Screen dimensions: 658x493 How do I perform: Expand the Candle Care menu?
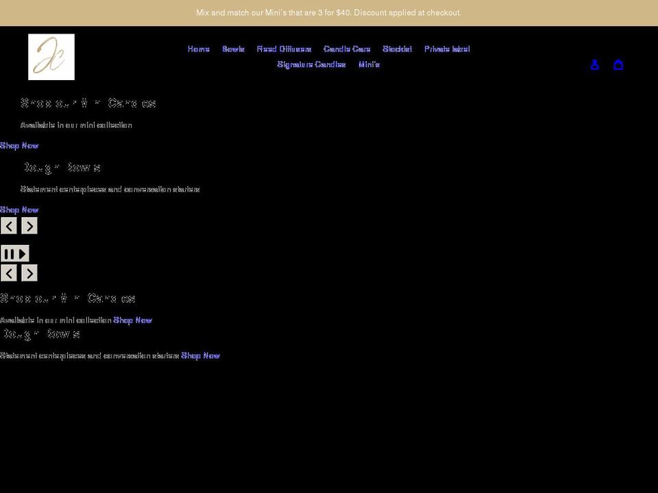(x=347, y=49)
